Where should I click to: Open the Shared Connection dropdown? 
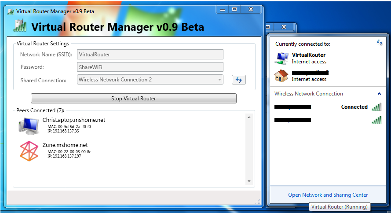(150, 80)
